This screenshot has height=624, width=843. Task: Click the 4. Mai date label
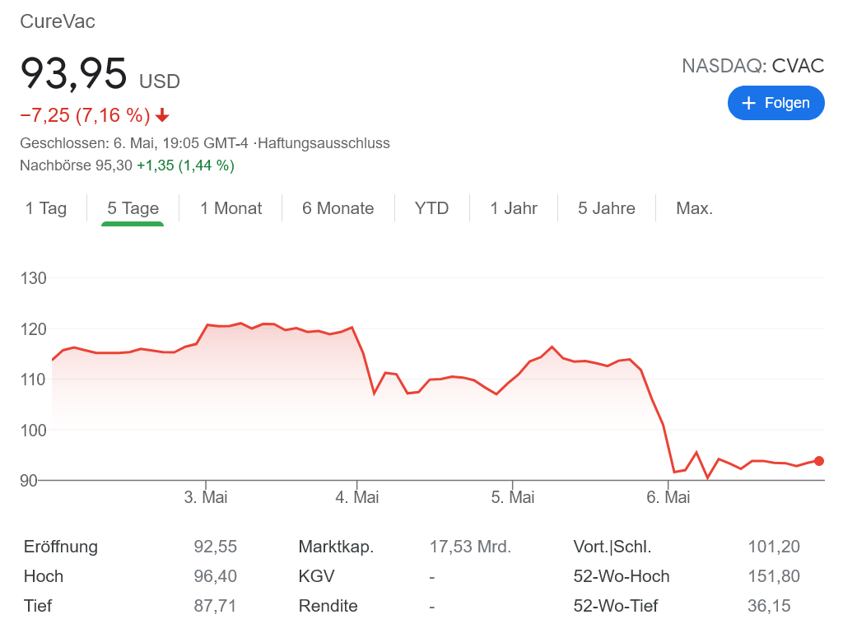pyautogui.click(x=357, y=497)
